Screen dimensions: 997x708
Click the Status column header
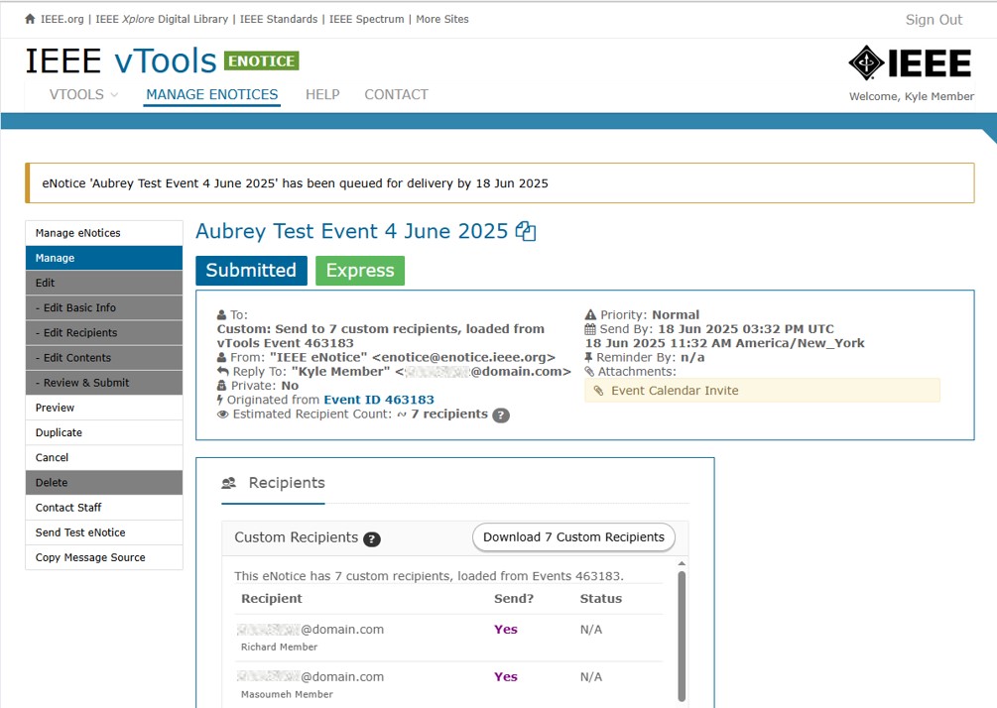[601, 599]
